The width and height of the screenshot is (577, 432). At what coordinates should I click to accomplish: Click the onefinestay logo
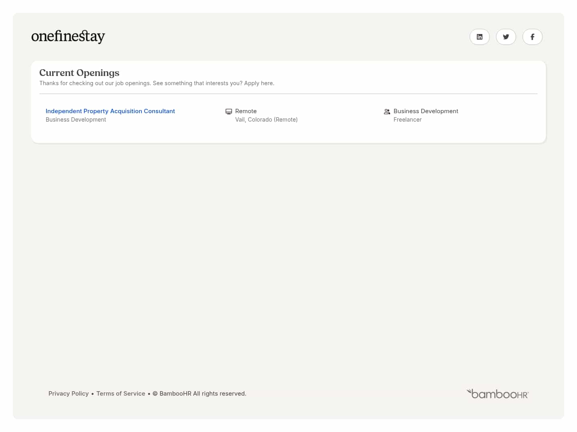(68, 36)
